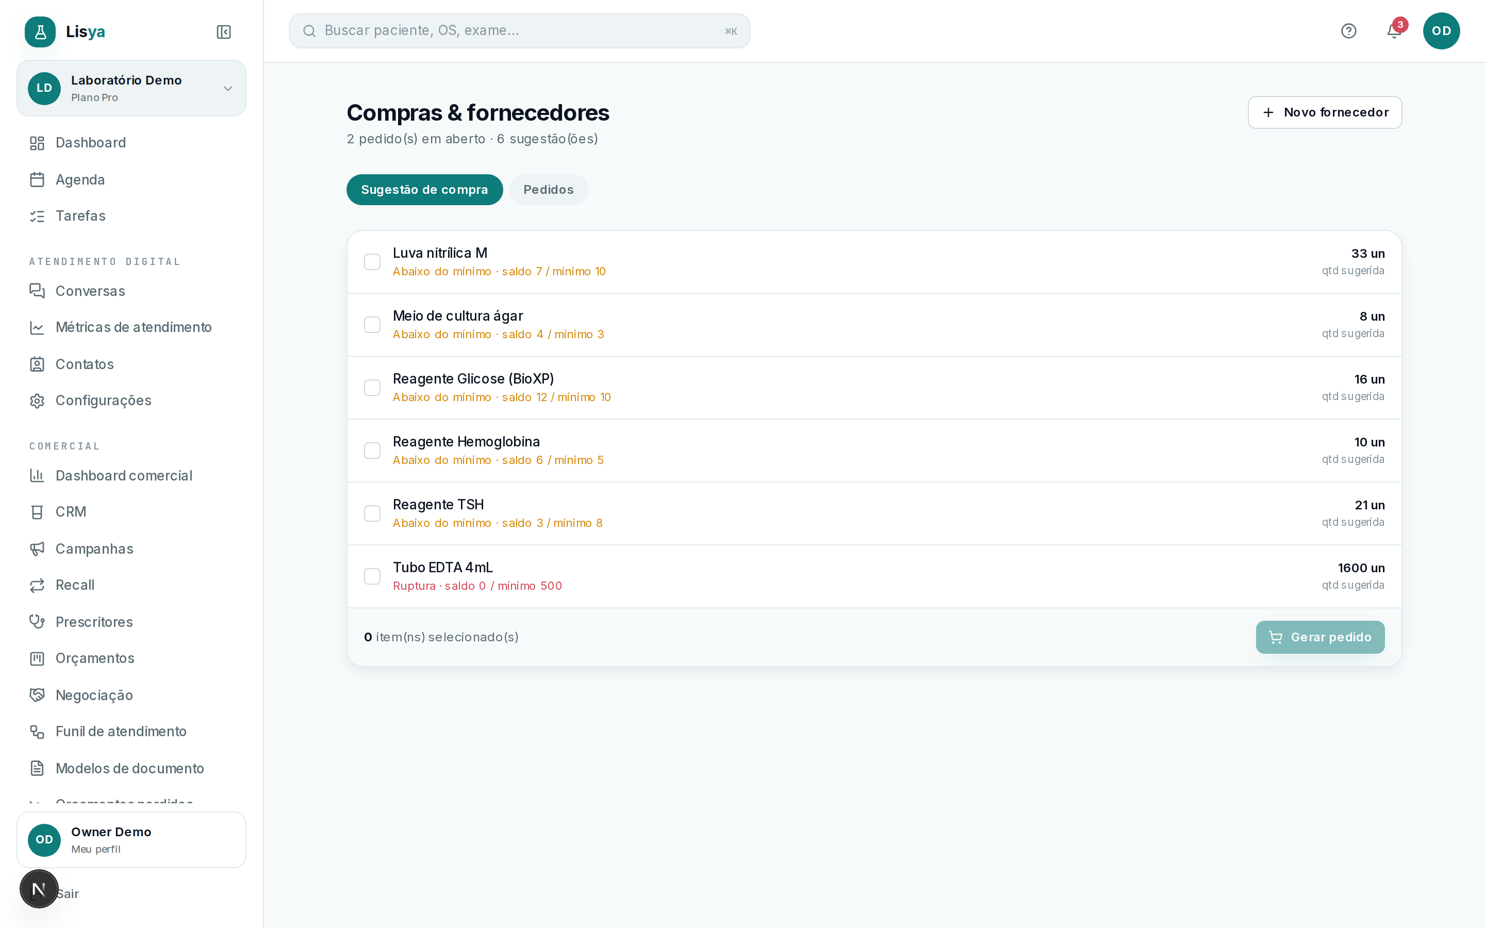Image resolution: width=1485 pixels, height=928 pixels.
Task: Click the Contatos address book icon
Action: pyautogui.click(x=37, y=364)
